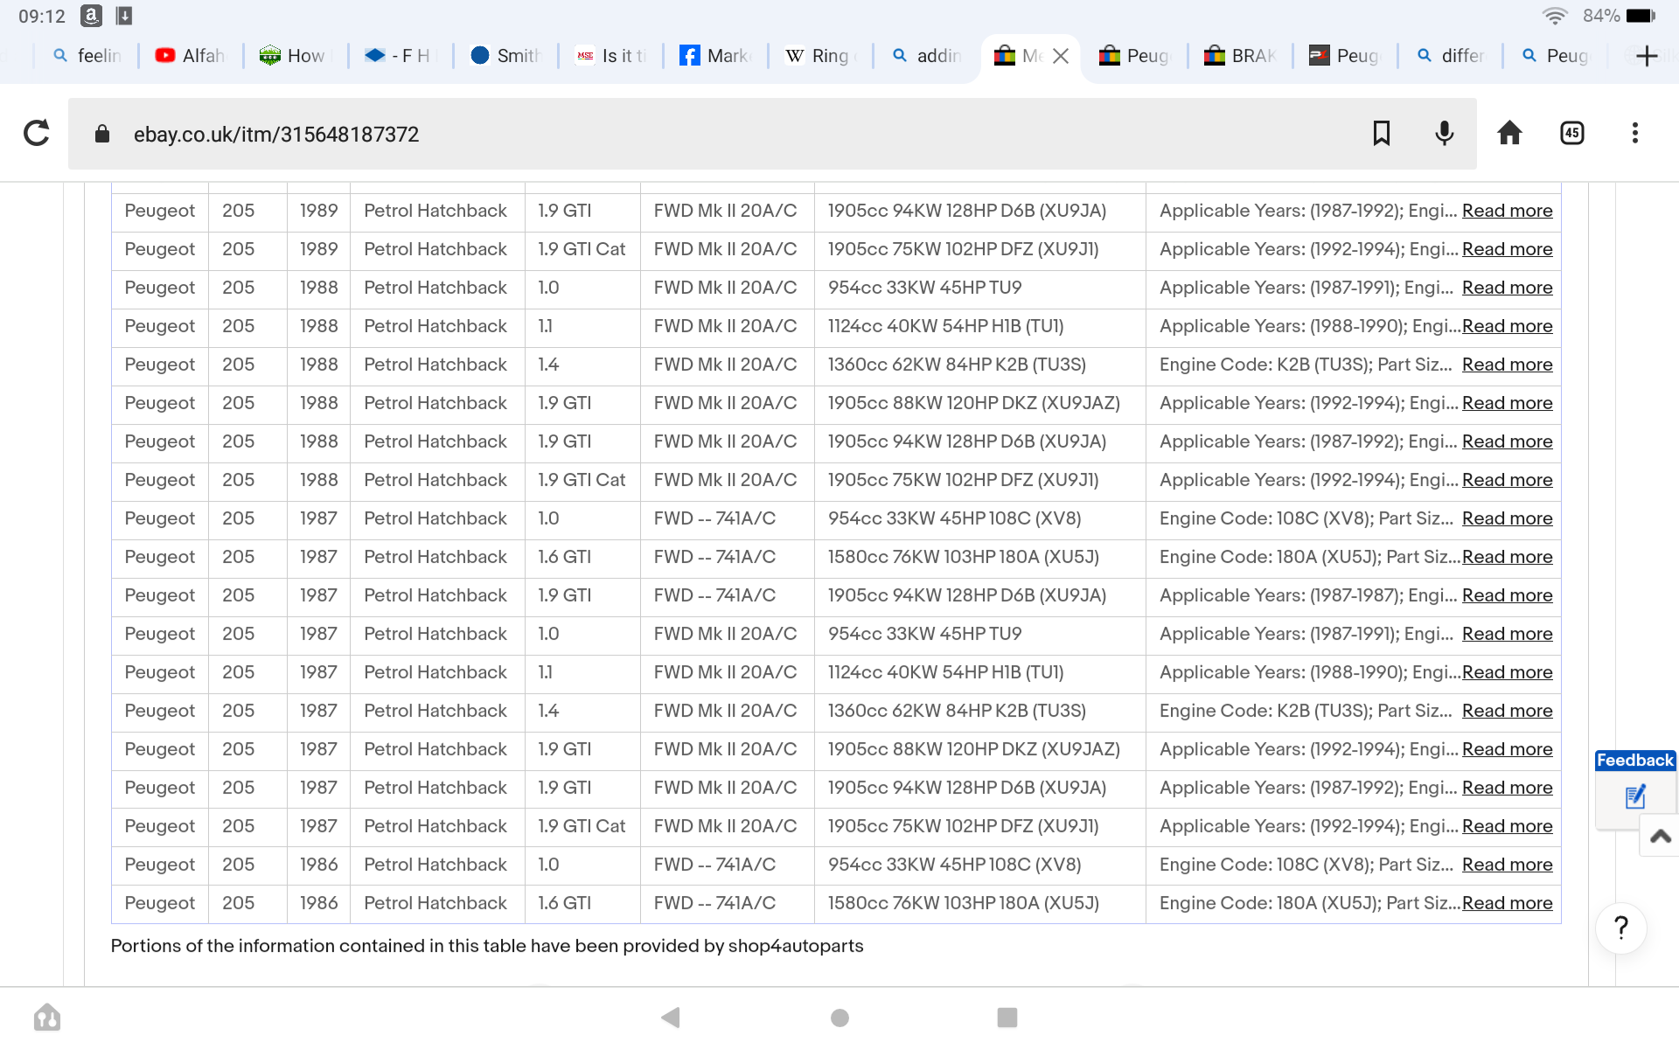Tap the Android back navigation button

tap(671, 1017)
